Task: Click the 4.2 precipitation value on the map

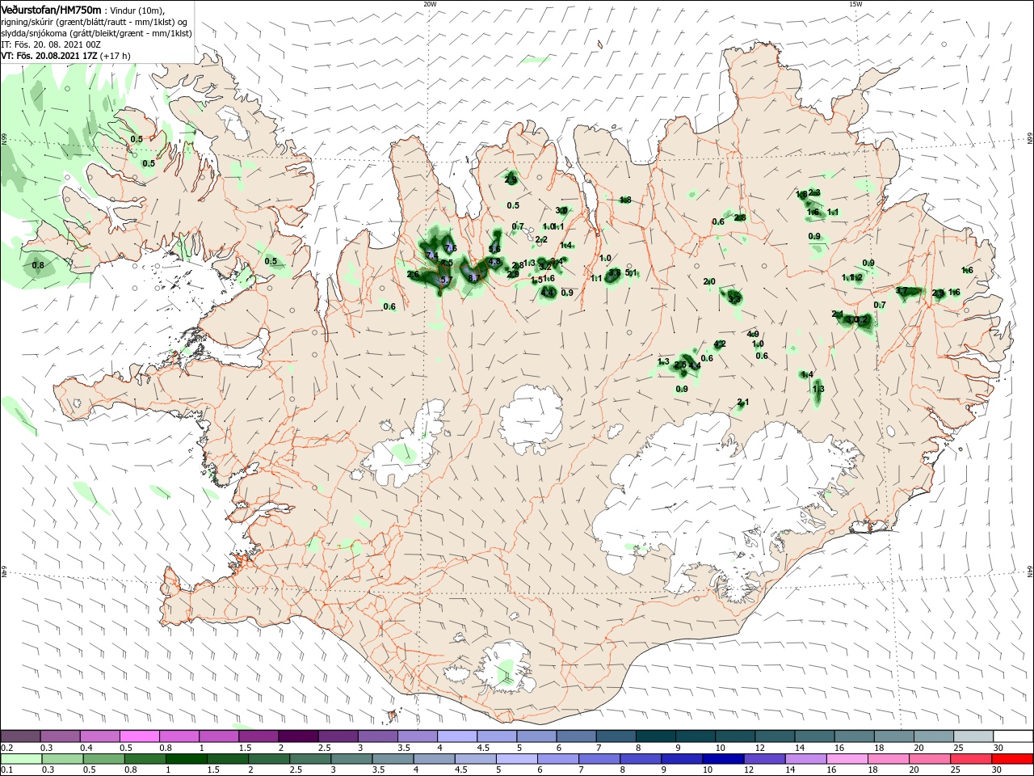Action: coord(720,344)
